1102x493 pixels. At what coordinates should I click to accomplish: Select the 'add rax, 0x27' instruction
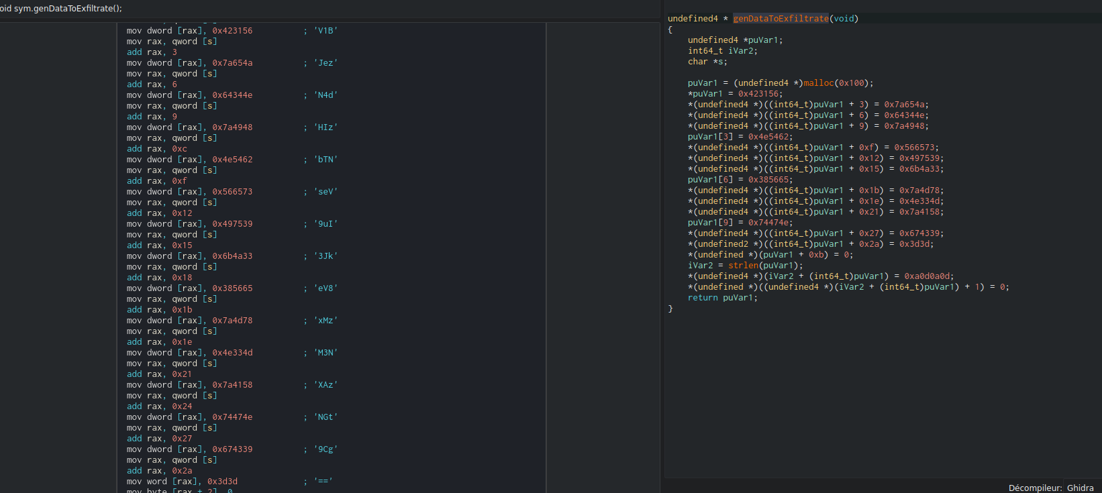(x=159, y=439)
